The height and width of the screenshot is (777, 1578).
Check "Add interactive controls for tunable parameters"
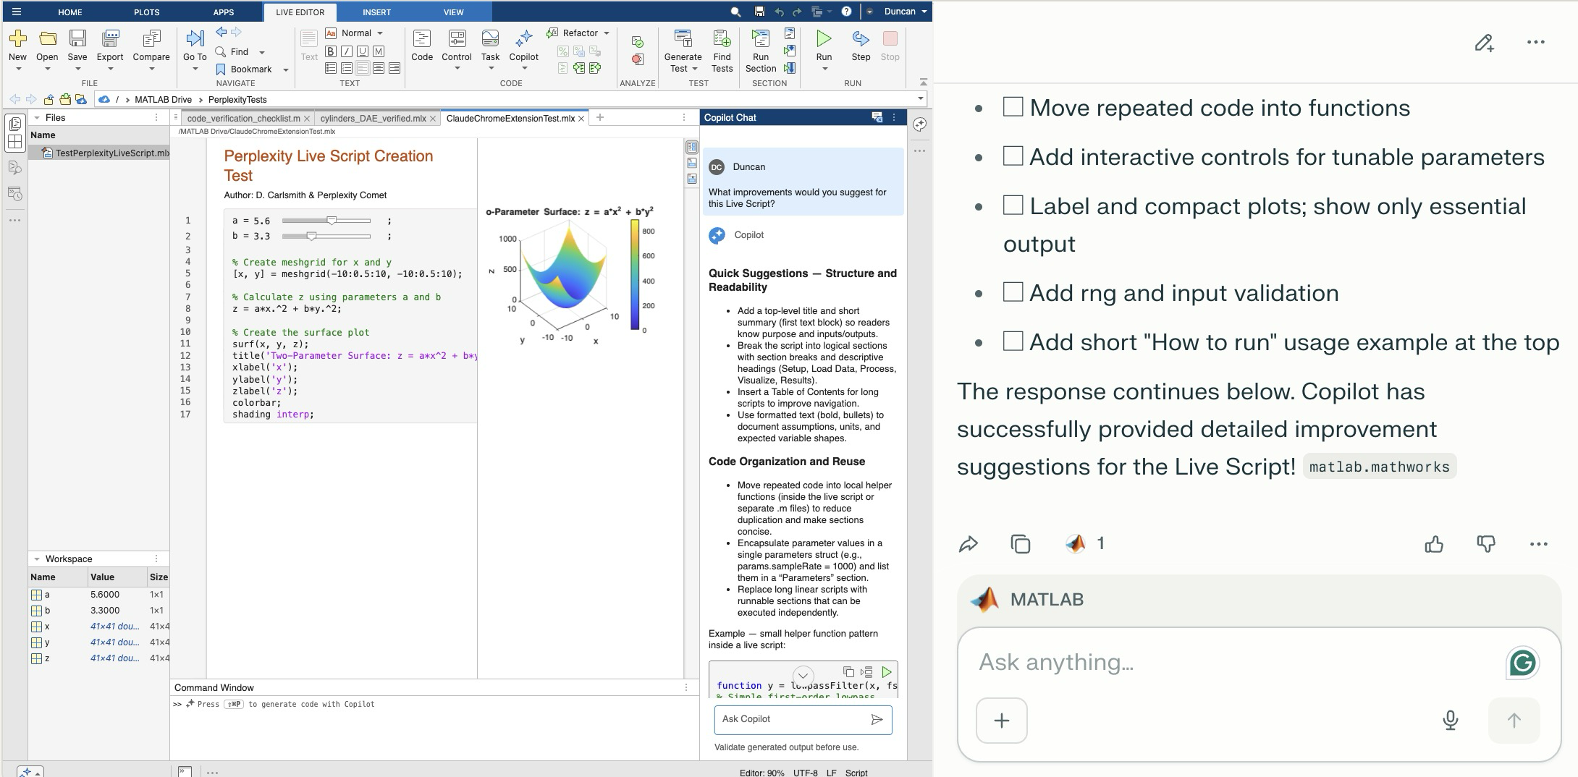click(x=1013, y=156)
